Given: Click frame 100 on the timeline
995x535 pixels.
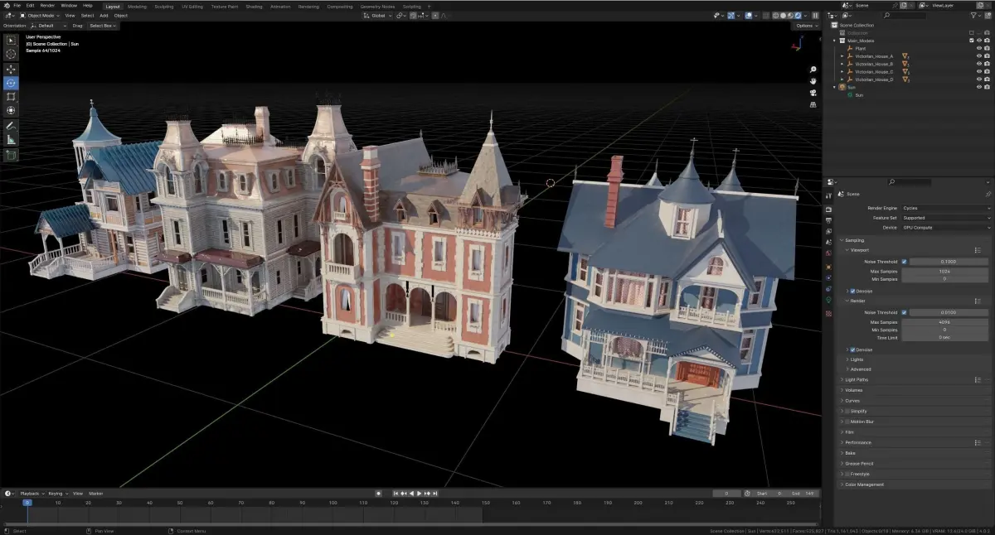Looking at the screenshot, I should pyautogui.click(x=332, y=502).
